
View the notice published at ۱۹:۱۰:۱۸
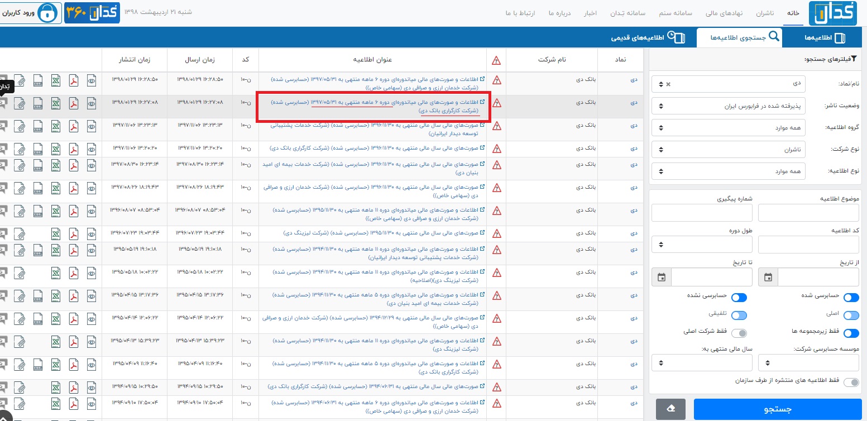92,250
